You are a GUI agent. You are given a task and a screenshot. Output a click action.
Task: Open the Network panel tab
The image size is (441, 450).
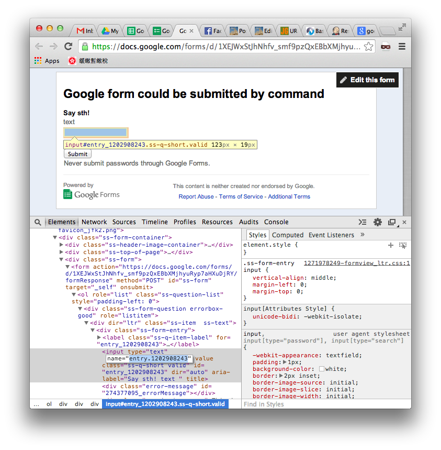coord(94,222)
